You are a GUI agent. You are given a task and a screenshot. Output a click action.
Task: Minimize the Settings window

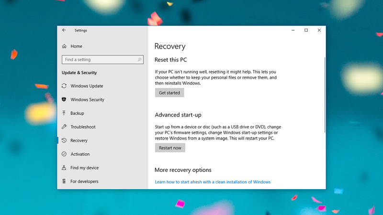[x=293, y=30]
